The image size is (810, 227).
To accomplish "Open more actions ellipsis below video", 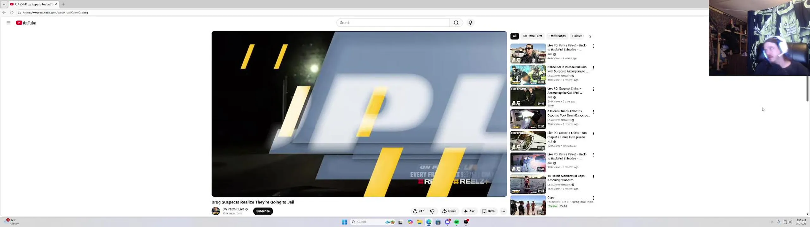I will tap(503, 211).
